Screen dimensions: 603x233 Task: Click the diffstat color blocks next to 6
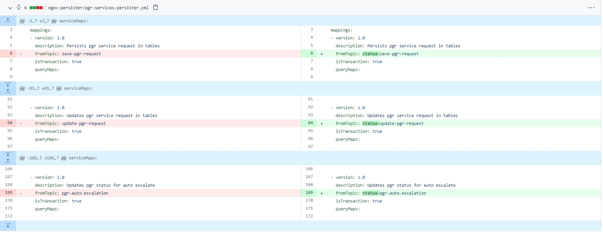click(38, 8)
